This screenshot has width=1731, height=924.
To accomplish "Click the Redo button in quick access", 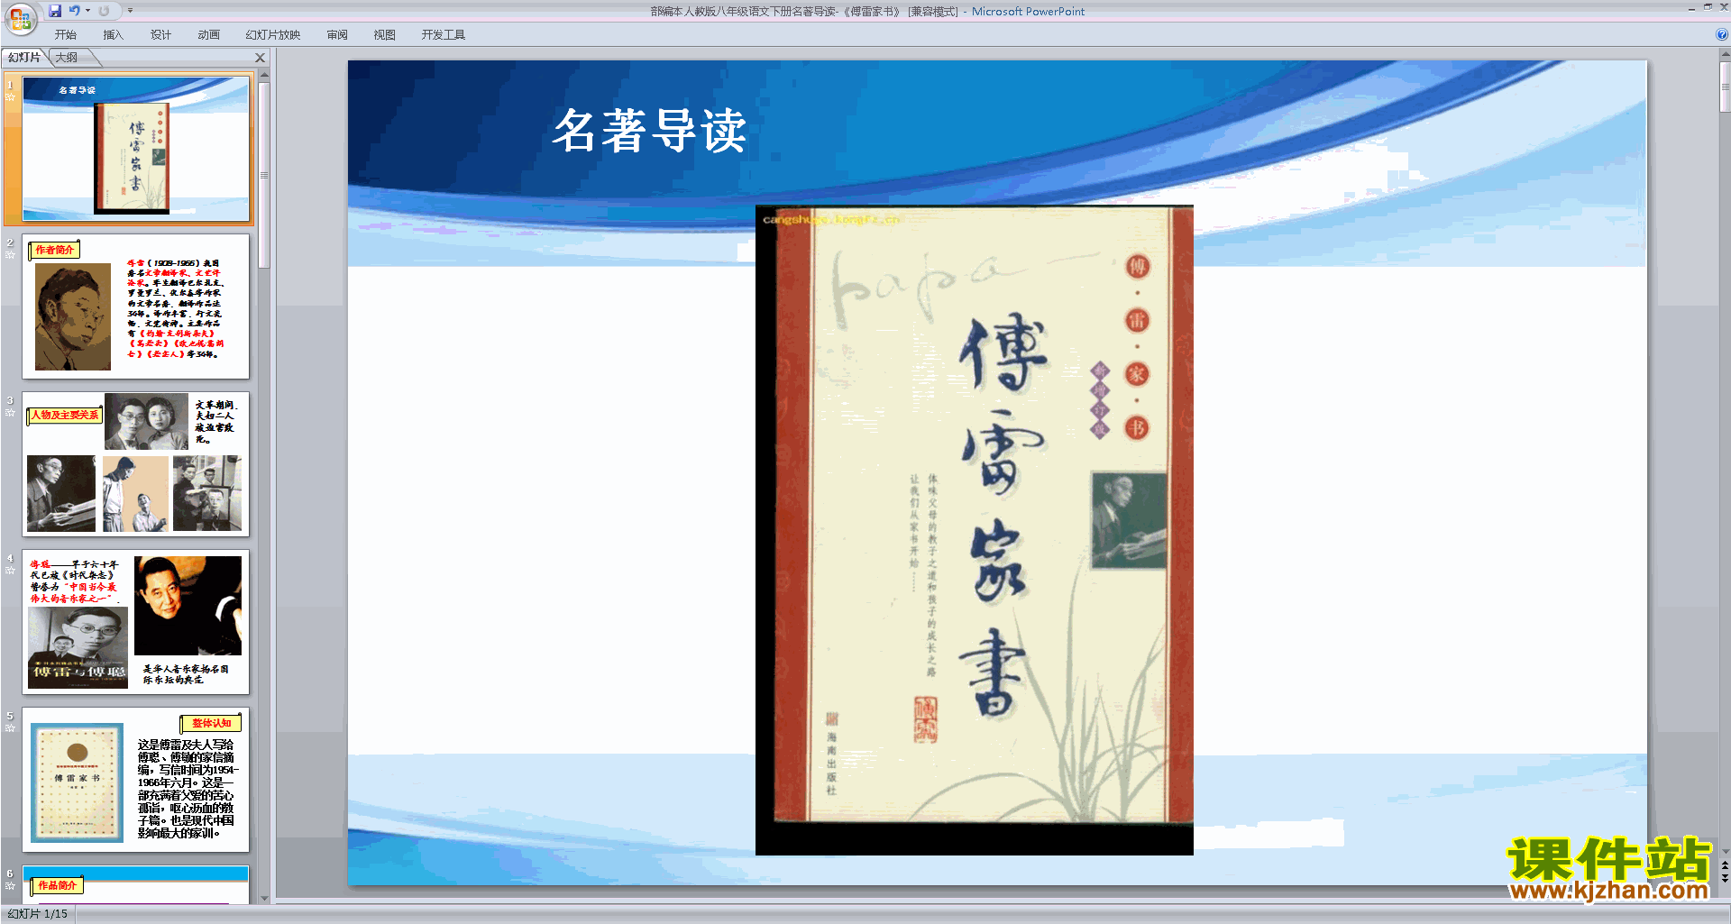I will pos(104,11).
